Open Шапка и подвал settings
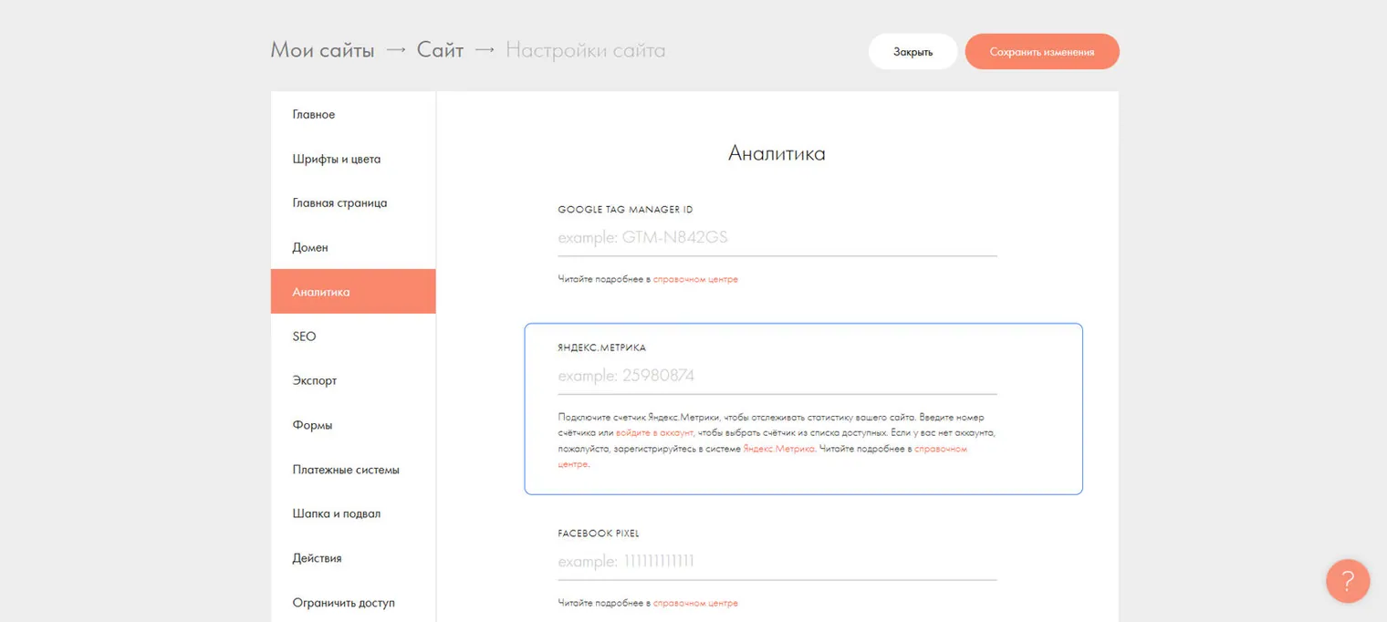Screen dimensions: 1387x622 tap(353, 513)
